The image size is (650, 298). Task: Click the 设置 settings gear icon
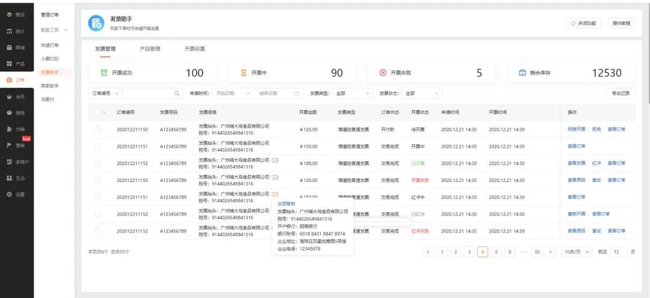[10, 194]
